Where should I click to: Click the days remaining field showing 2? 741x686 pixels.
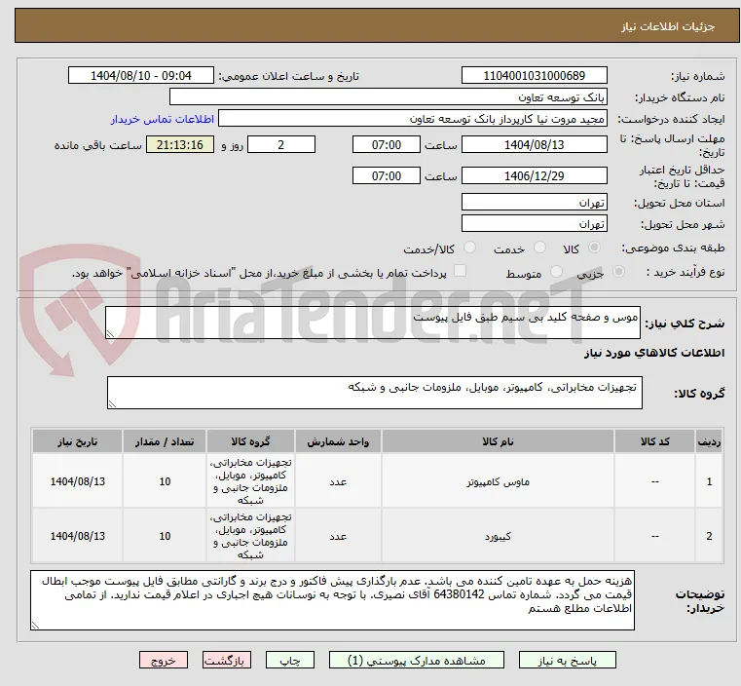point(281,144)
